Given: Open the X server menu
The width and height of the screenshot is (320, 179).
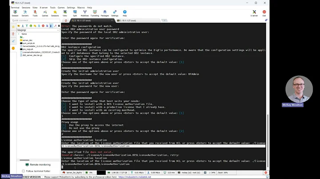Looking at the screenshot, I should 44,8.
